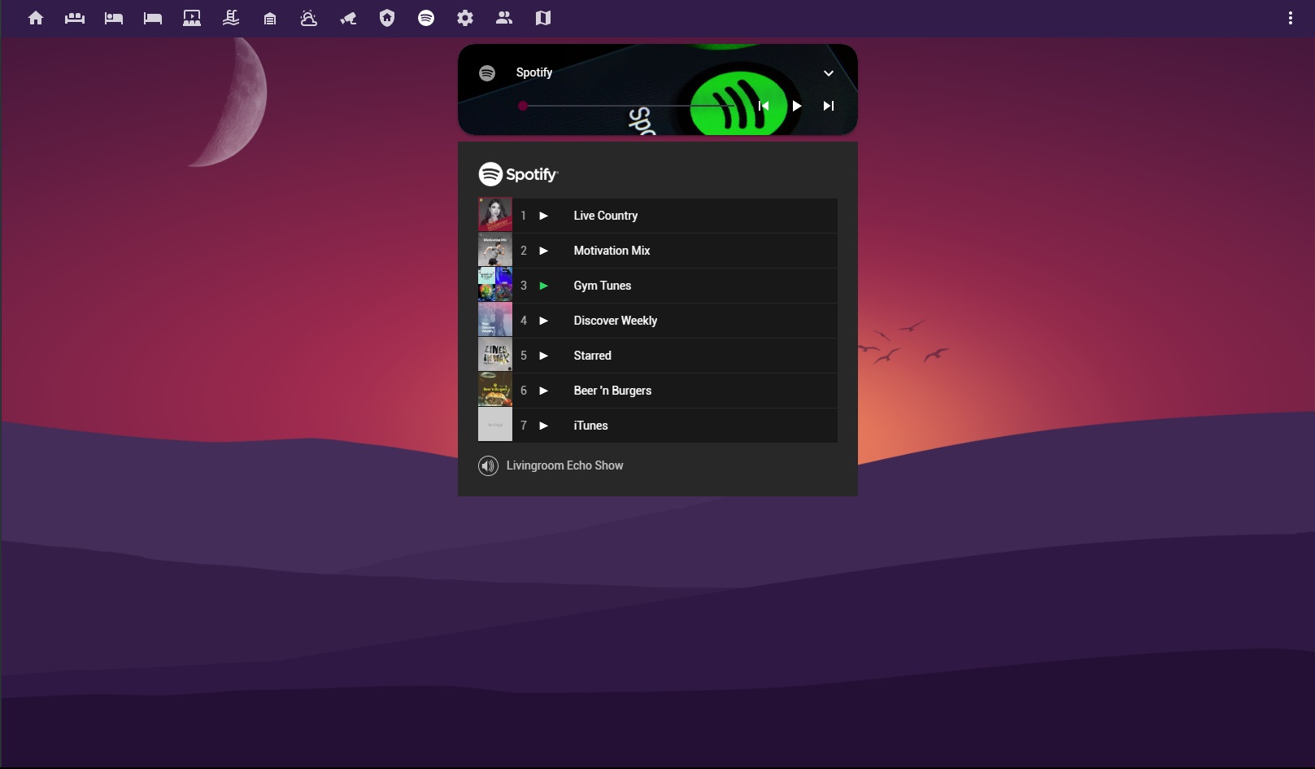
Task: Open the map tab icon
Action: (543, 18)
